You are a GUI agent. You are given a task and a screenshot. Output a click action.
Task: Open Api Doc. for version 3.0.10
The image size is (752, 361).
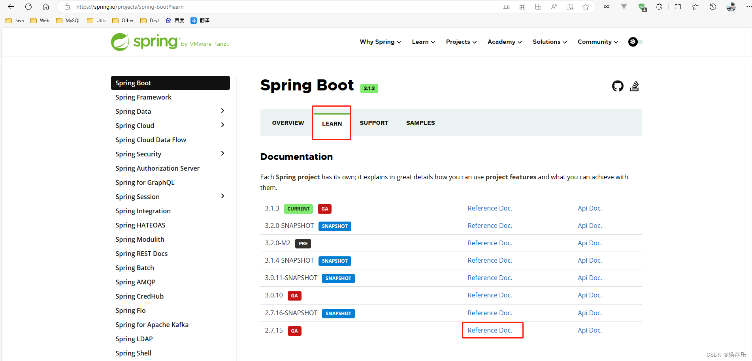tap(590, 295)
